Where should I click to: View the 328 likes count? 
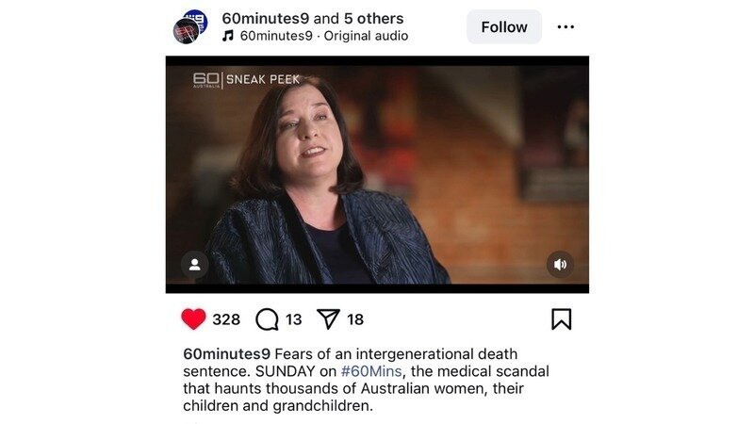[x=226, y=319]
